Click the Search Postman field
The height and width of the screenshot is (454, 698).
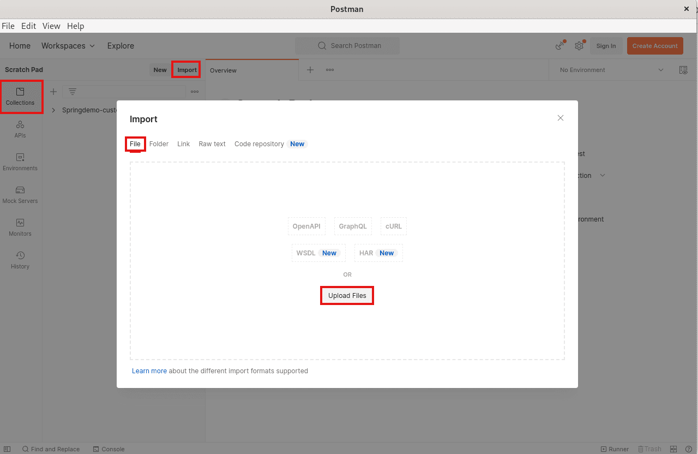click(x=347, y=46)
